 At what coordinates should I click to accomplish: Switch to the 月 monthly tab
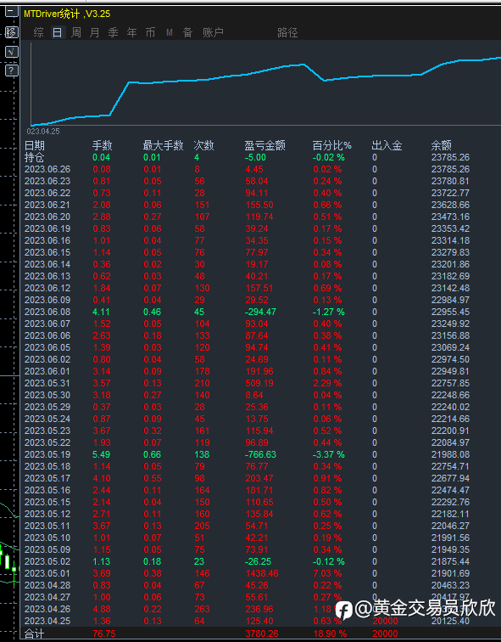(x=94, y=32)
